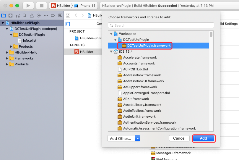Collapse the DCTestUniPlugin folder in the navigator
239x160 pixels.
11,35
